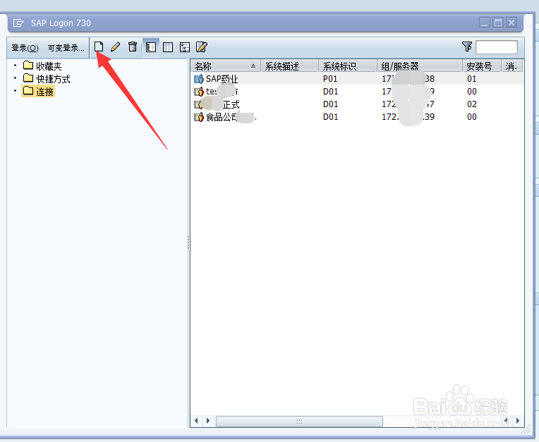The width and height of the screenshot is (539, 442).
Task: Maximize the SAP Logon 730 window
Action: (x=498, y=23)
